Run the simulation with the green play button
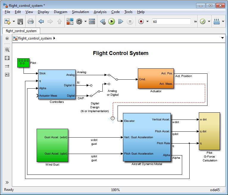This screenshot has width=228, height=195. [x=112, y=21]
